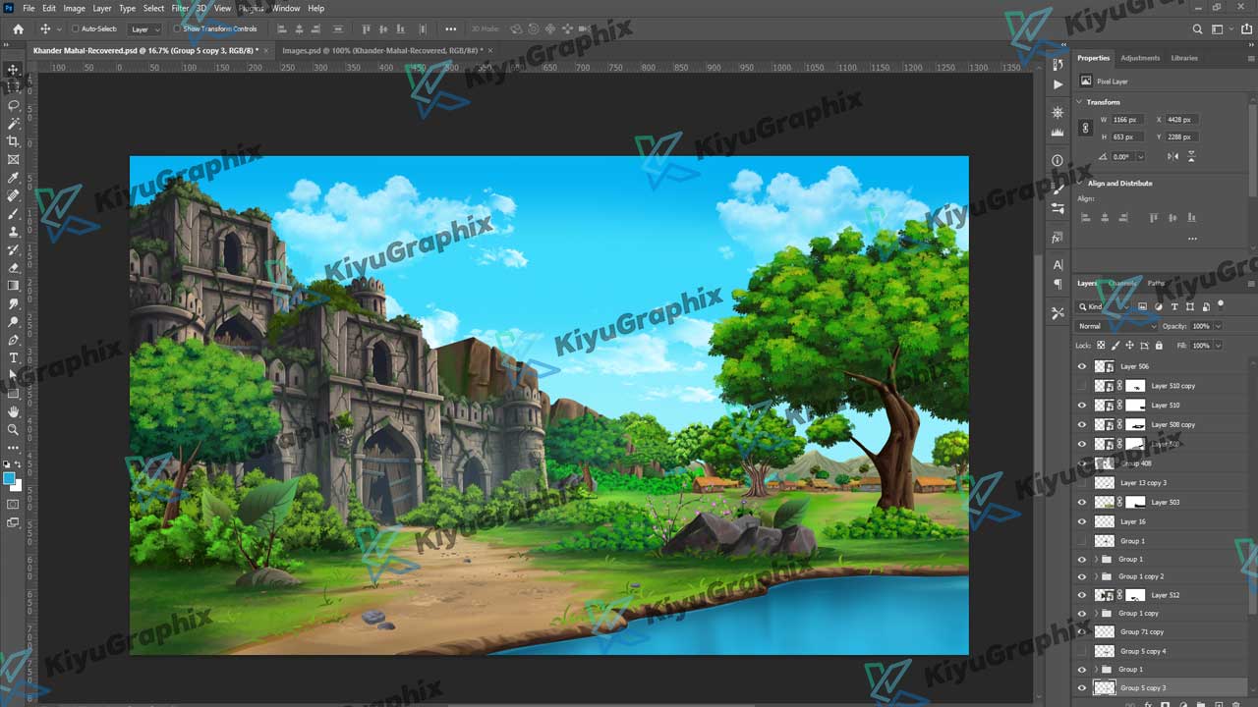Select the Lasso tool

click(14, 105)
